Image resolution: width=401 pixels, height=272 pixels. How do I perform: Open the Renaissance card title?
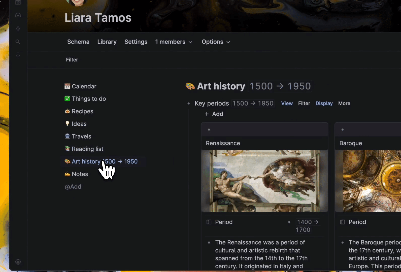[223, 143]
